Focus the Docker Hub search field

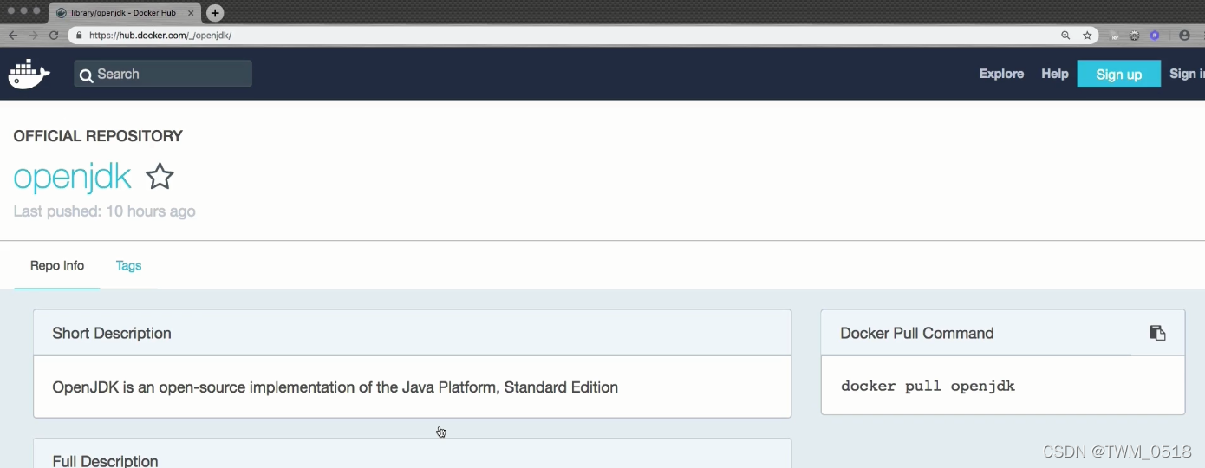tap(163, 74)
